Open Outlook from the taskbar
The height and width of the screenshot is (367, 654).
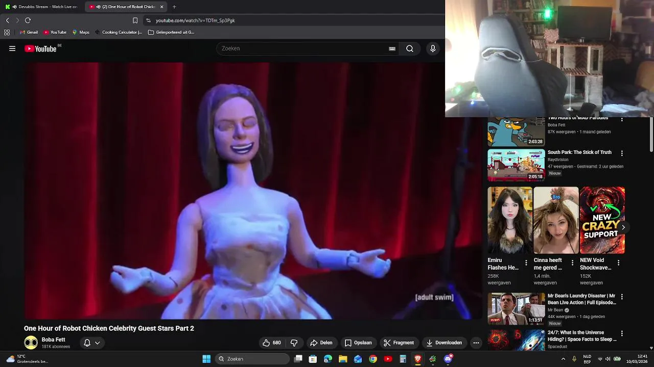(x=358, y=359)
